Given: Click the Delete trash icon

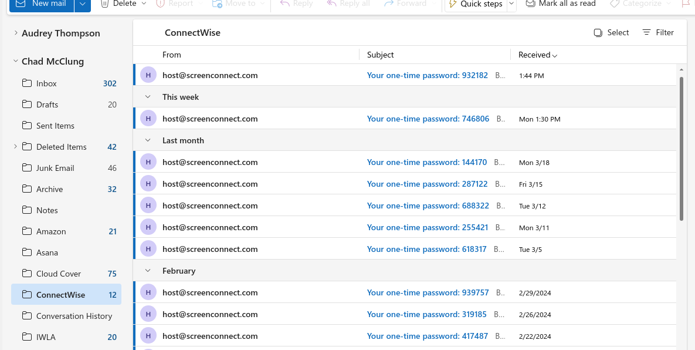Looking at the screenshot, I should (104, 4).
